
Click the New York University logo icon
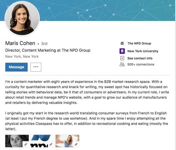122,51
